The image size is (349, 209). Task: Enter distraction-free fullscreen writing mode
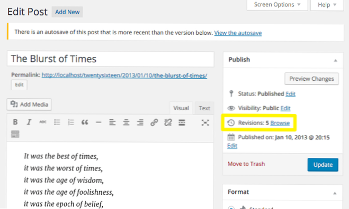click(205, 122)
